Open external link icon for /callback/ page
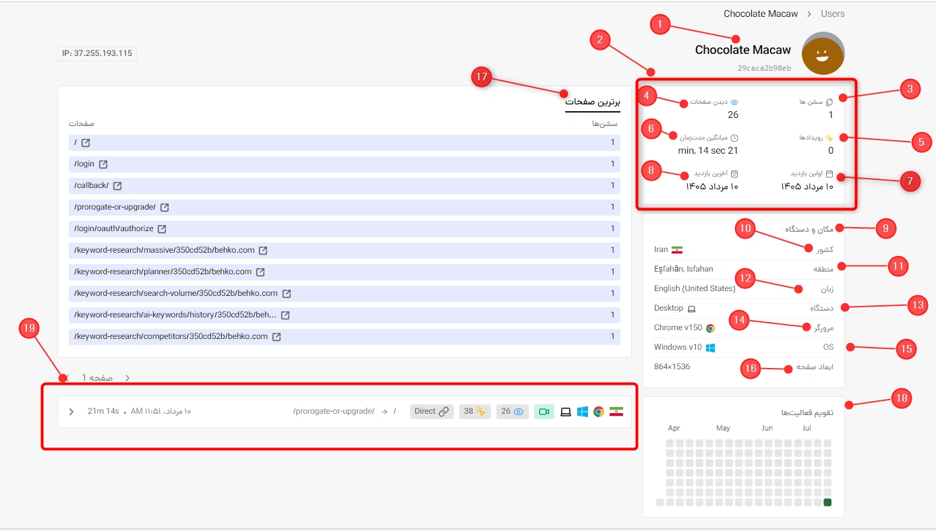Screen dimensions: 936x531 pos(117,186)
